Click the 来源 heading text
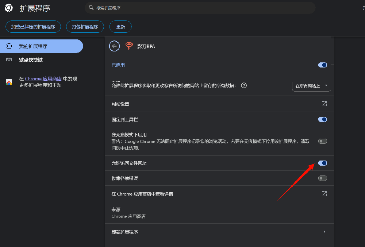The height and width of the screenshot is (247, 365). coord(116,209)
